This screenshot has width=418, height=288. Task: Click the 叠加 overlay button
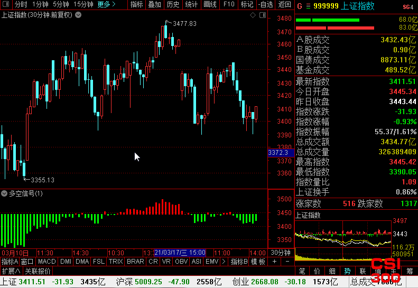[x=155, y=4]
